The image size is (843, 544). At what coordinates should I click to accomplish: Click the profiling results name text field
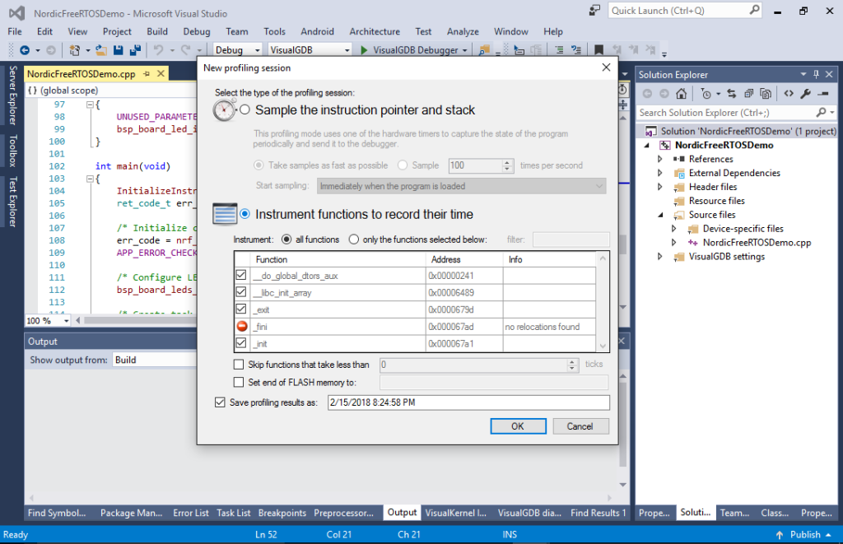(468, 402)
